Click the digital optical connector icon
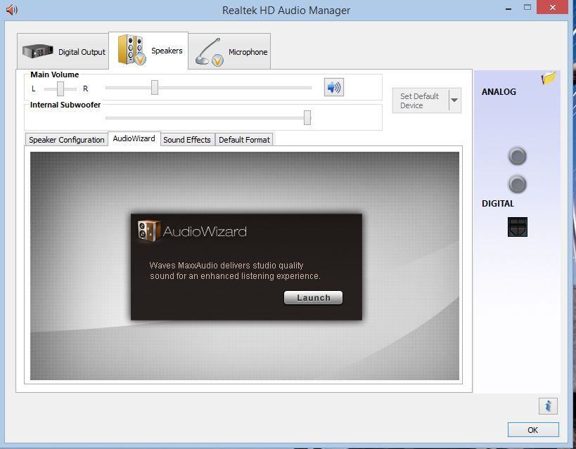Screen dimensions: 576x449 click(517, 226)
